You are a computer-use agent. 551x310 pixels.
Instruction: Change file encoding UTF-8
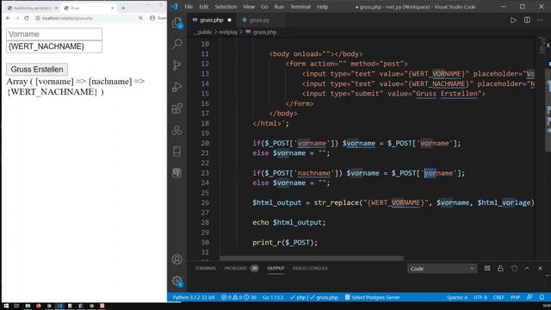[x=480, y=297]
